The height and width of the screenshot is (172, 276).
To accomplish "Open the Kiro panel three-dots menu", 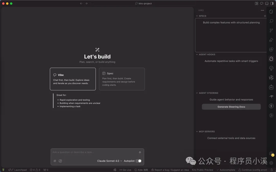I will pos(262,10).
